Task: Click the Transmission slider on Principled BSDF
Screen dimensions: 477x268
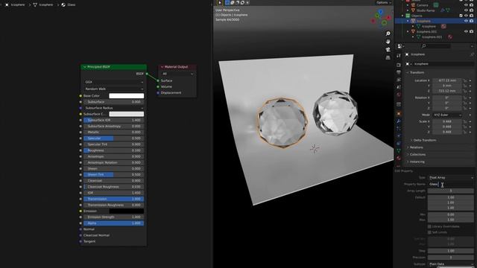Action: tap(114, 199)
